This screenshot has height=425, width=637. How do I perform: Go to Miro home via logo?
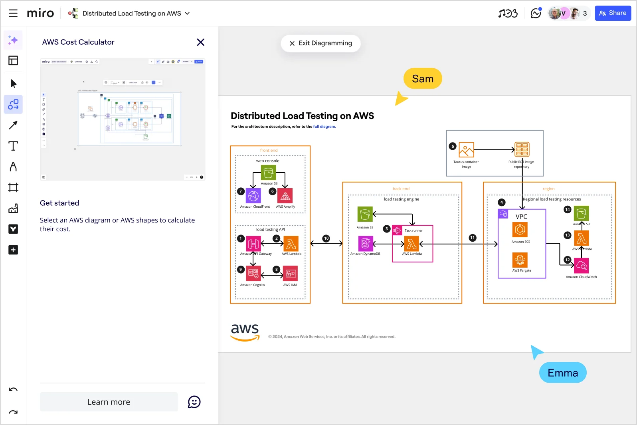coord(40,13)
